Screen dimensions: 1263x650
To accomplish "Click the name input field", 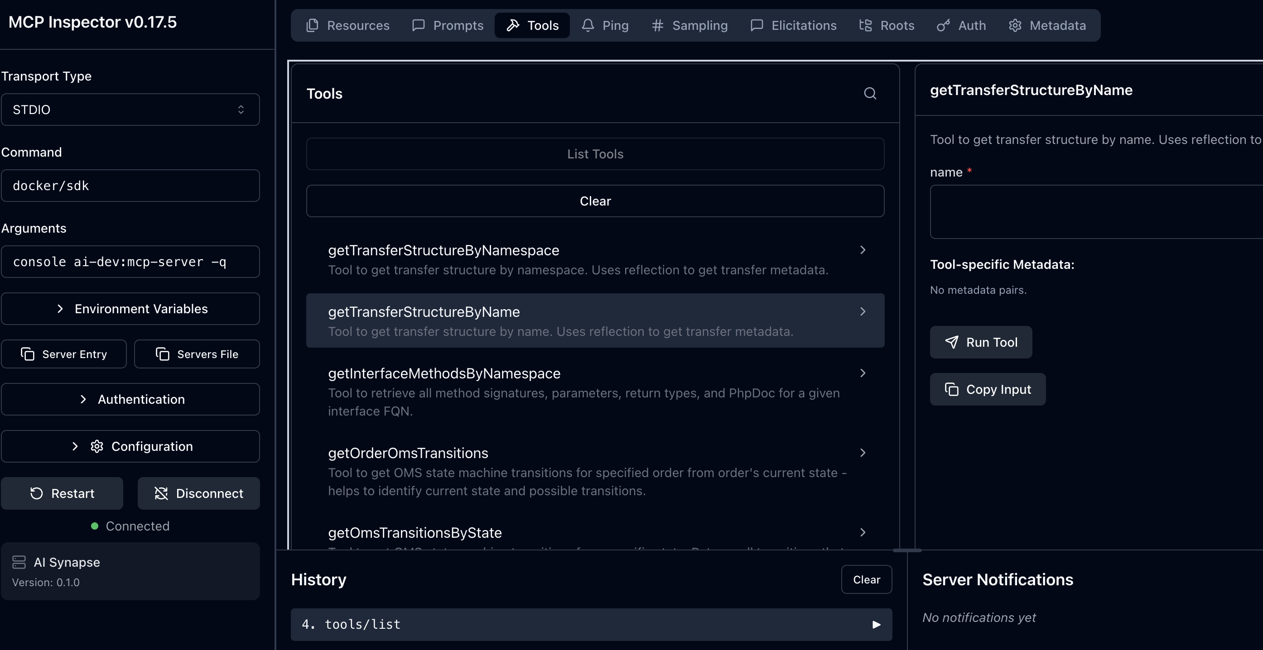I will (x=1096, y=211).
